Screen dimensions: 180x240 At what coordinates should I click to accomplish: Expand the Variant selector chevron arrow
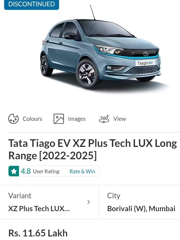tap(88, 202)
